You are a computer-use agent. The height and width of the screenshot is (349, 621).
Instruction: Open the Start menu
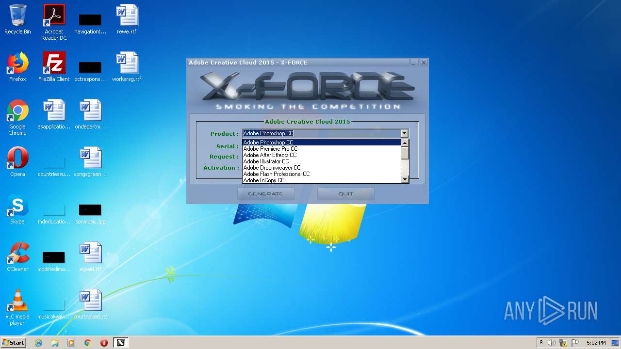(14, 343)
